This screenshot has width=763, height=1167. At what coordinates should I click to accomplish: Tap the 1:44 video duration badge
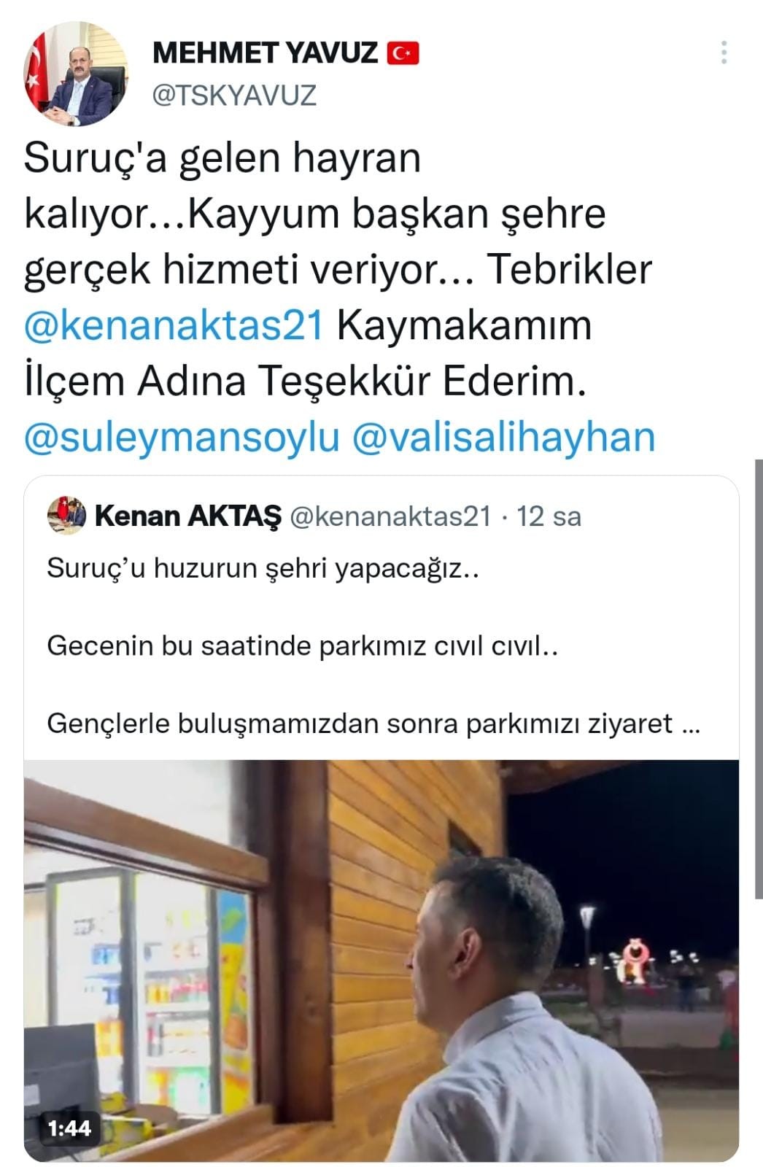tap(70, 1129)
